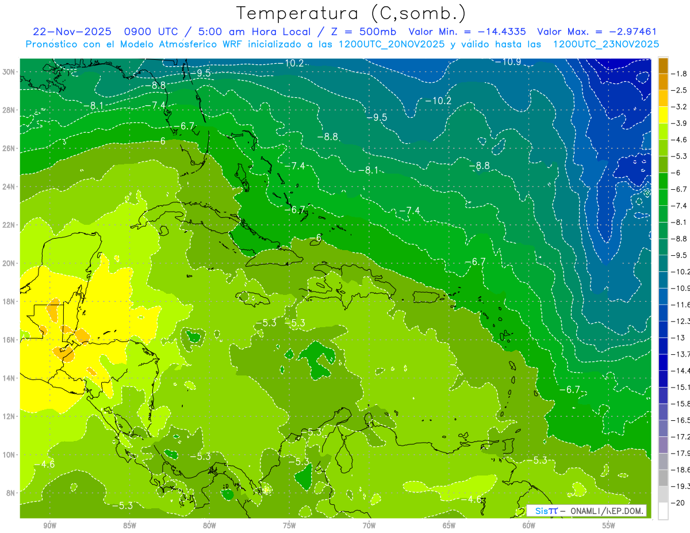The image size is (690, 533).
Task: Click the 85W longitude axis label
Action: 129,526
